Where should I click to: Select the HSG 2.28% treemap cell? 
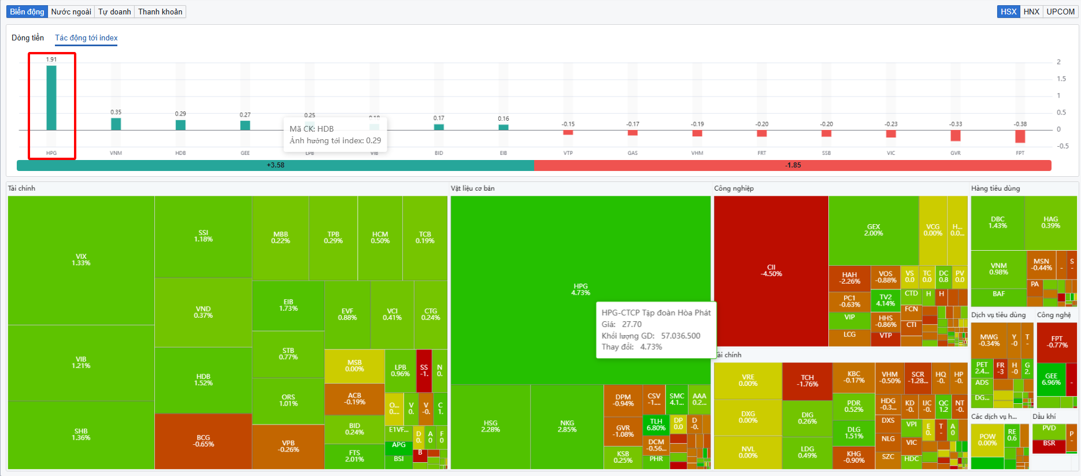(491, 427)
